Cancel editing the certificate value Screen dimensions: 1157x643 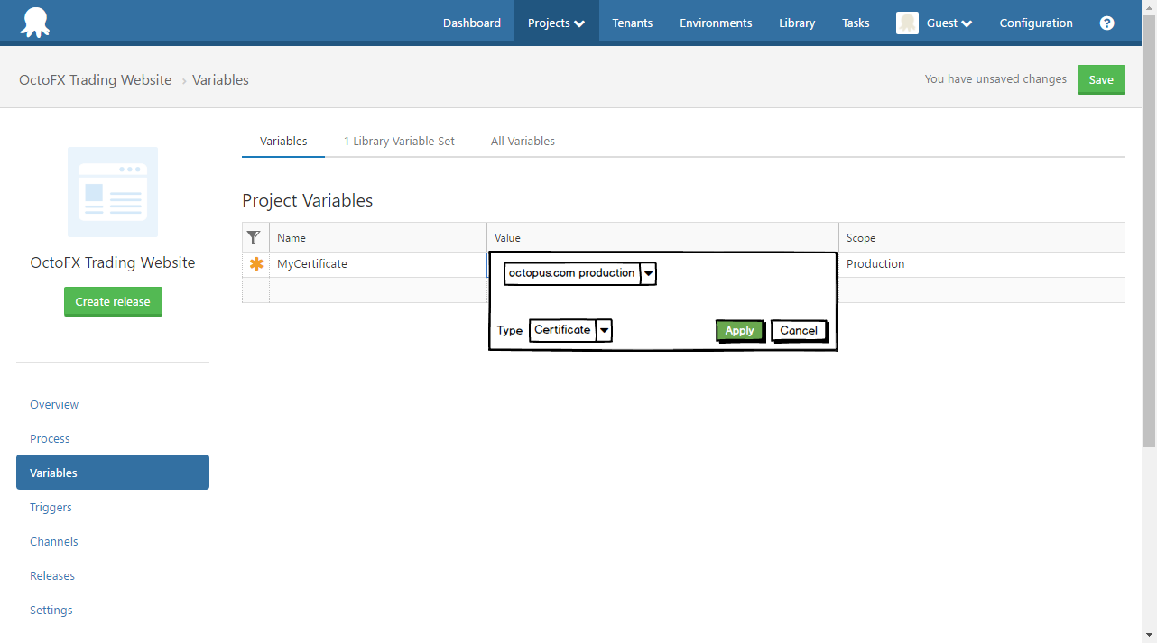pos(799,330)
